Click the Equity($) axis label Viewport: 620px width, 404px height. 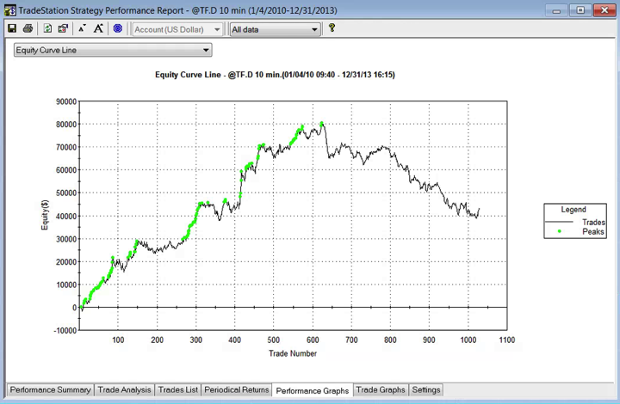(x=45, y=215)
